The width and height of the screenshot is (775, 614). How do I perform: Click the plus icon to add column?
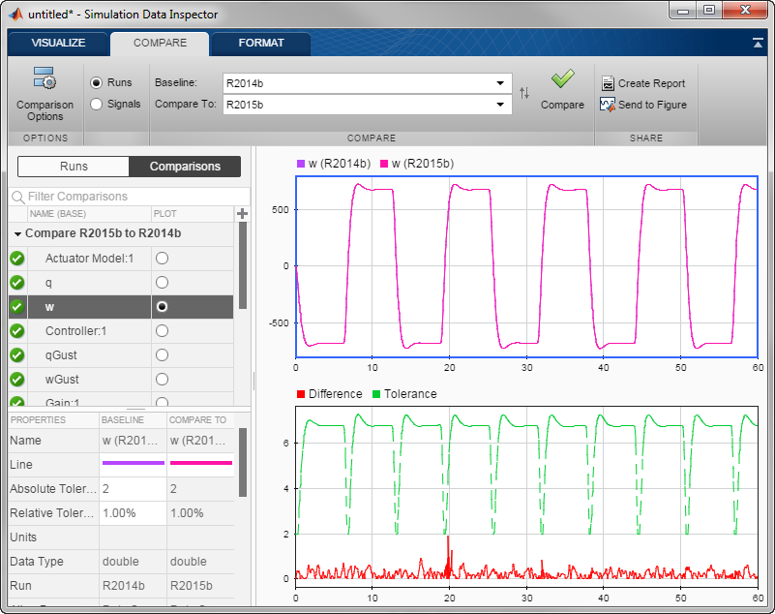tap(242, 214)
